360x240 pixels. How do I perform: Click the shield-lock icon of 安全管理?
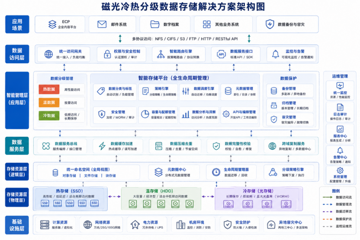click(x=102, y=114)
